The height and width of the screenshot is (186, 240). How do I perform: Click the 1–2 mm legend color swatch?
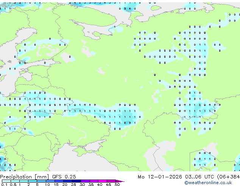[x=24, y=181]
